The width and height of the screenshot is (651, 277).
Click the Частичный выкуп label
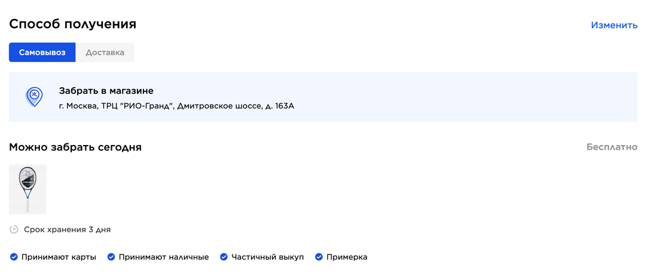[x=268, y=257]
